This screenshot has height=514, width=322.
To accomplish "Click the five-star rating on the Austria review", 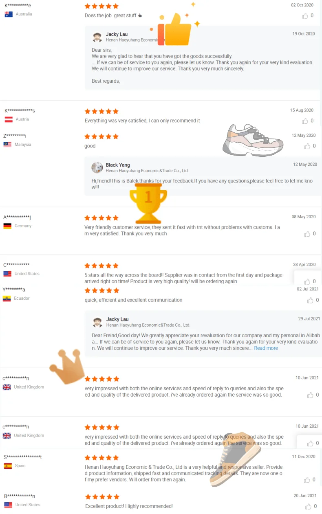I will click(x=101, y=111).
